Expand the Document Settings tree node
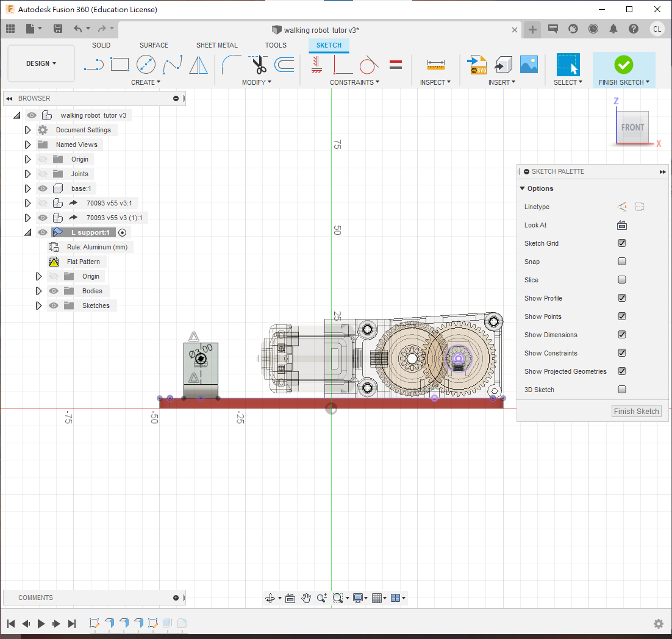The height and width of the screenshot is (639, 672). [27, 130]
